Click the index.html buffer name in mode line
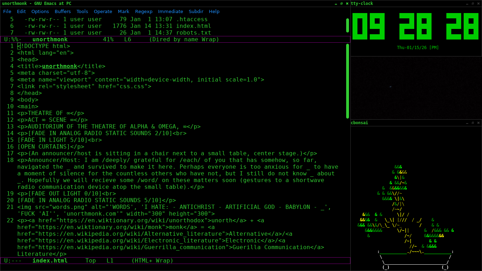The image size is (482, 271). click(50, 261)
